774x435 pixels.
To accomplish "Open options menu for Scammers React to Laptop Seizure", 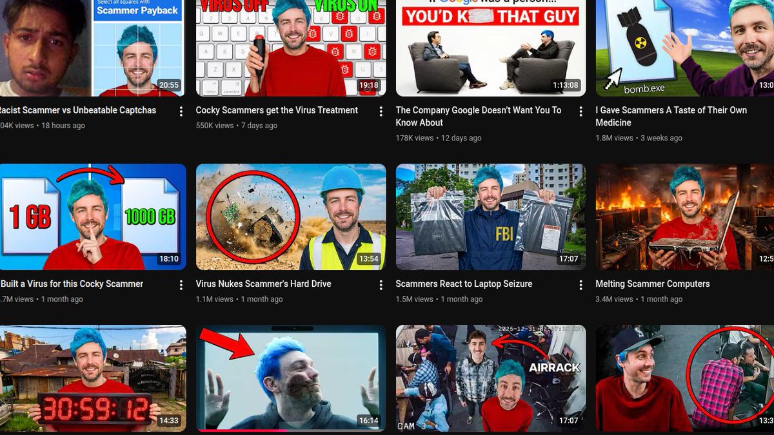I will [581, 285].
